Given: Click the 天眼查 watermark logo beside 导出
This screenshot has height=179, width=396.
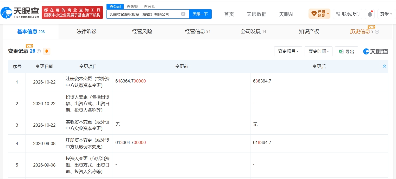Looking at the screenshot, I should [376, 51].
